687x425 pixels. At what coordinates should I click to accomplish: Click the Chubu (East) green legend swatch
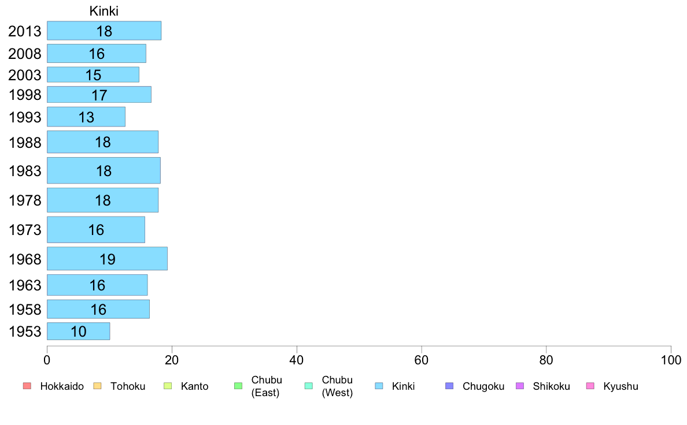(x=238, y=386)
